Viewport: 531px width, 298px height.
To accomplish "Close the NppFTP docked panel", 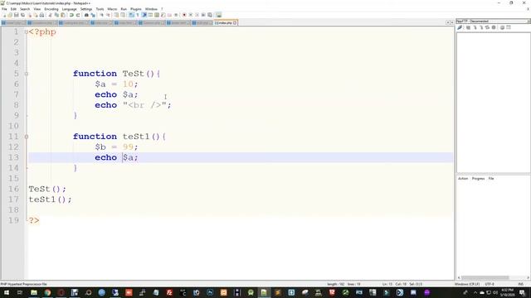I will tap(529, 22).
